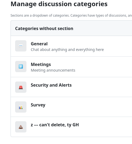This screenshot has width=132, height=144.
Task: Click the Survey bar chart icon
Action: coord(21,107)
